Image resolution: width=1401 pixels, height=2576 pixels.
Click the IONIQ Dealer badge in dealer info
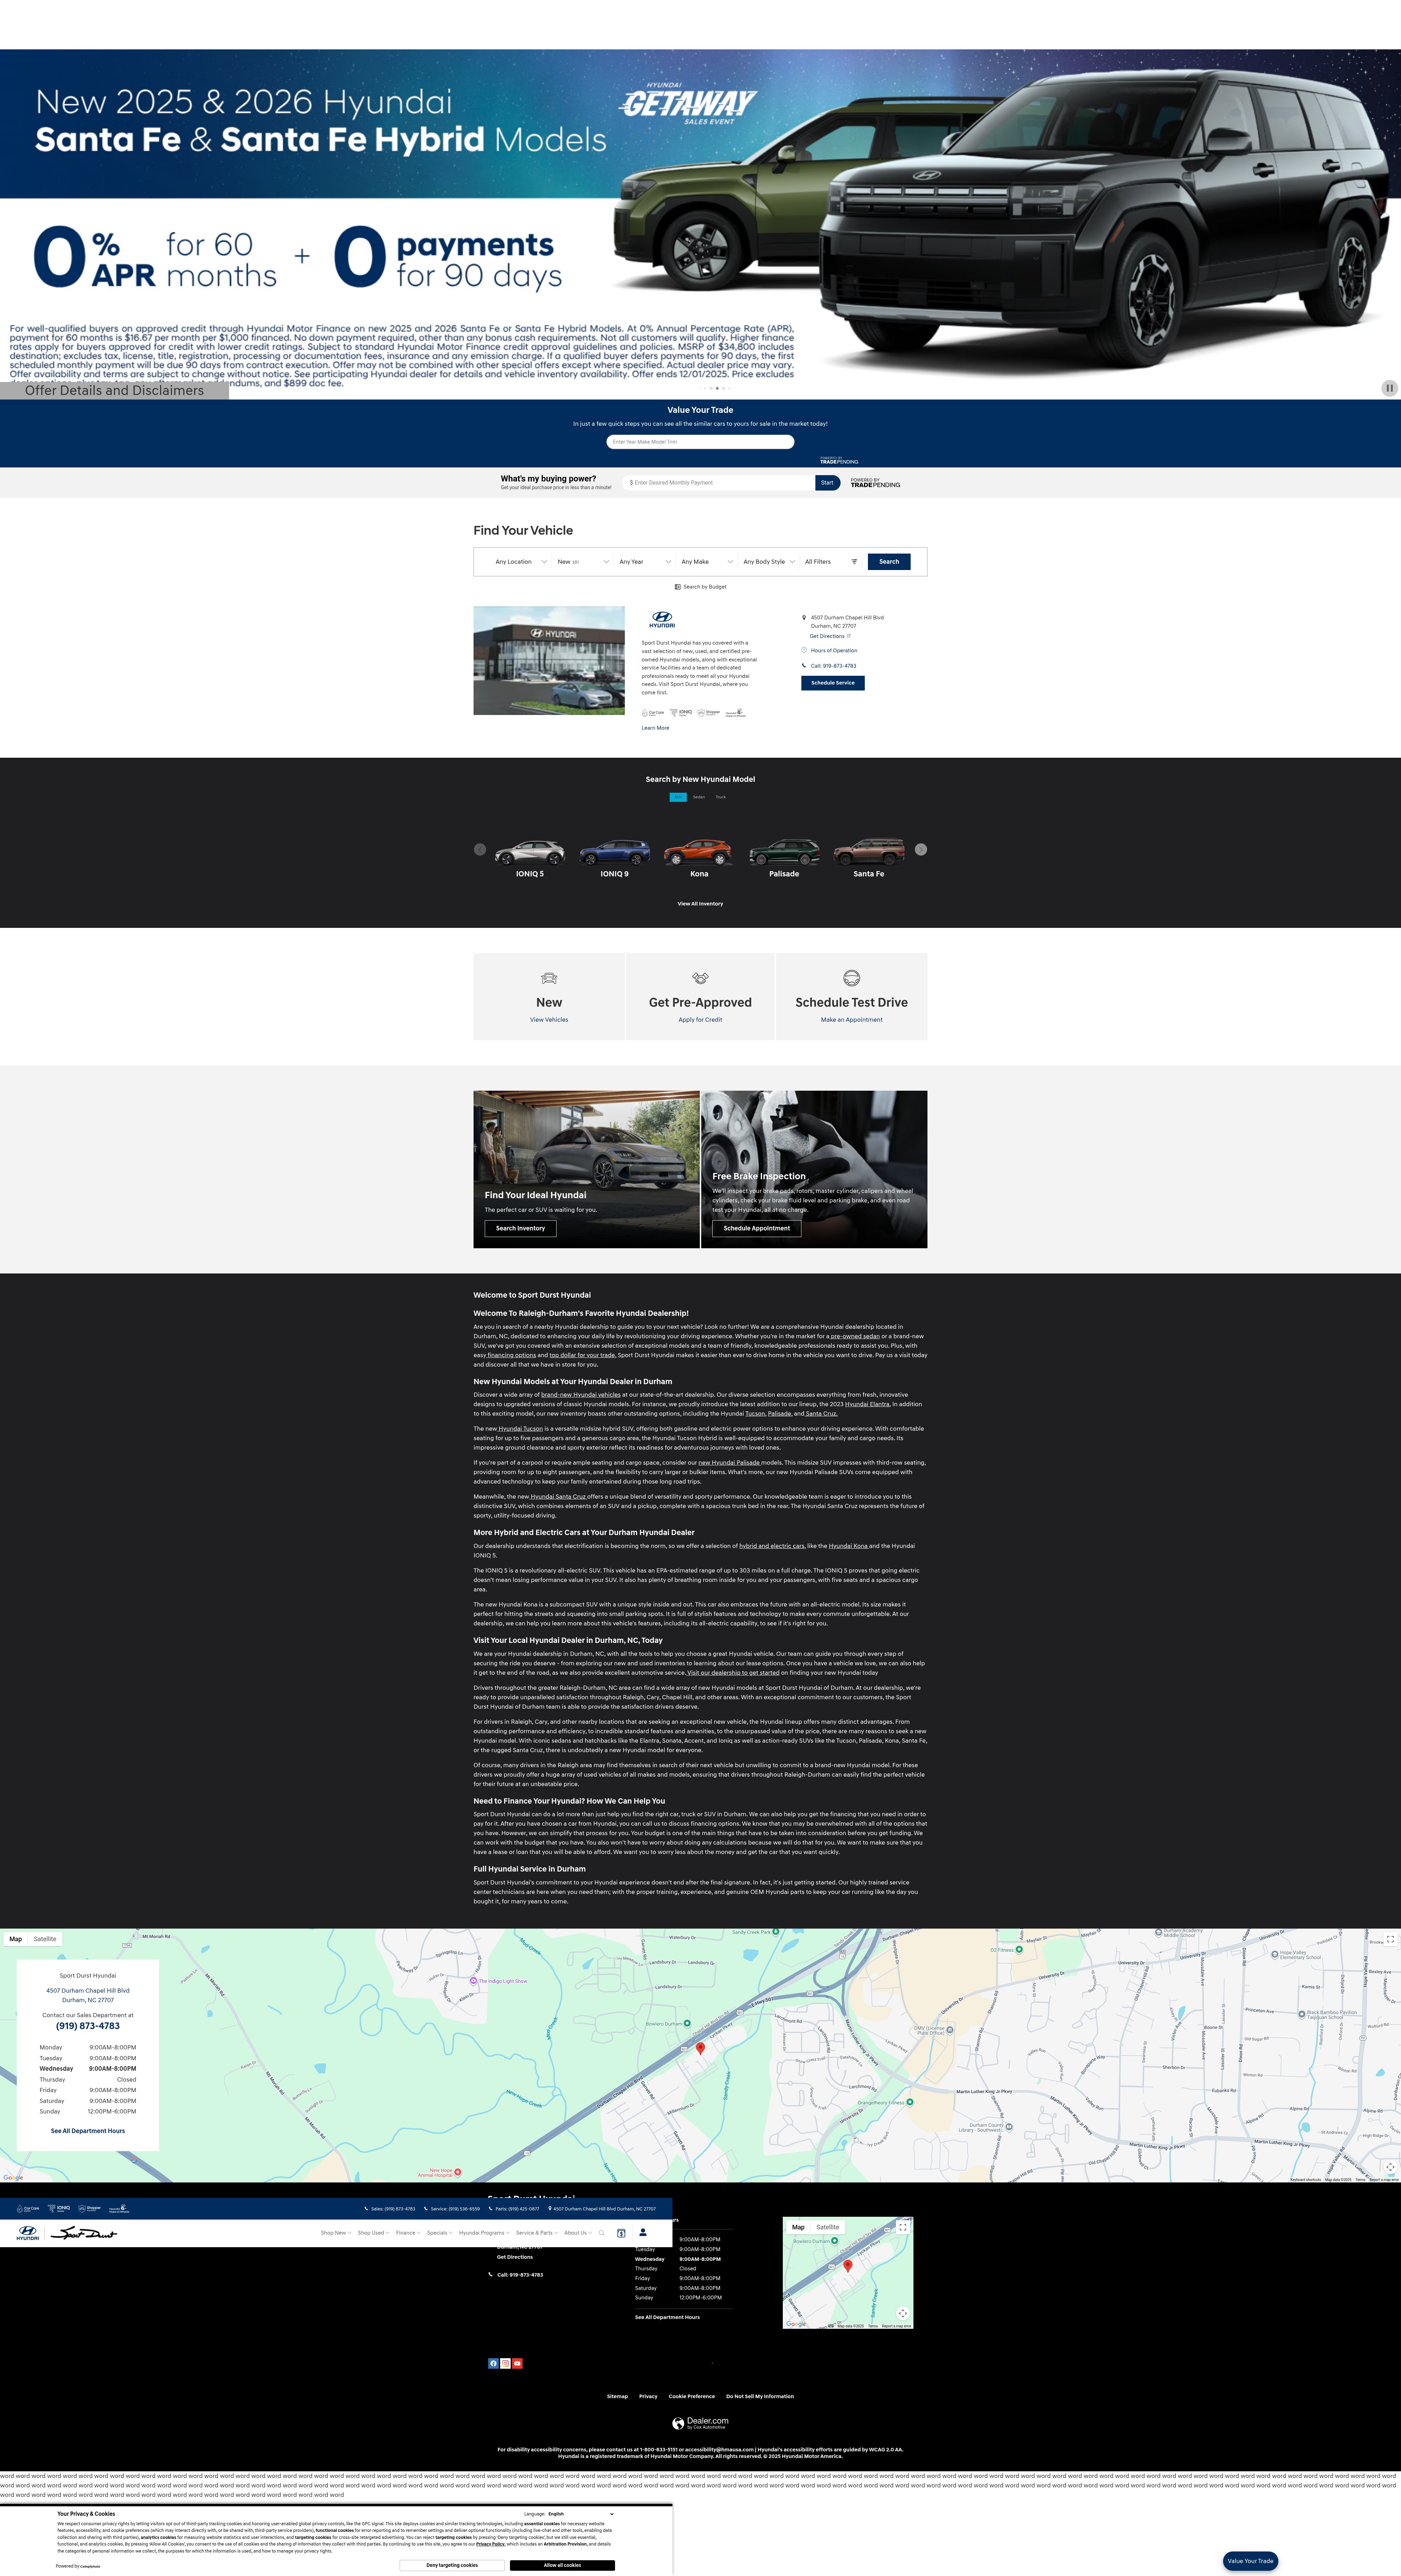click(x=681, y=713)
